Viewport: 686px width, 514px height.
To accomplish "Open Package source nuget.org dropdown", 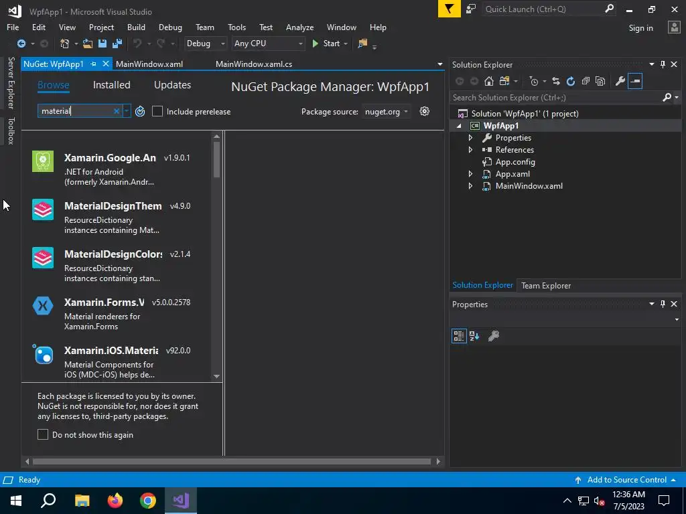I will click(x=387, y=112).
